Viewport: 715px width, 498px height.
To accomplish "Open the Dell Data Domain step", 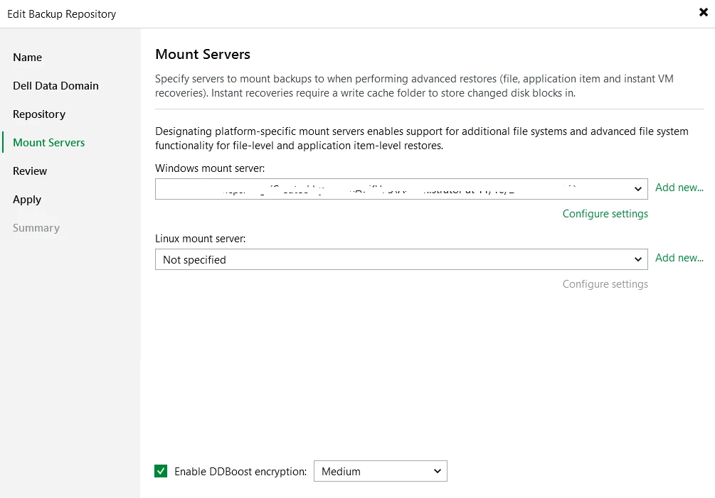I will click(55, 86).
